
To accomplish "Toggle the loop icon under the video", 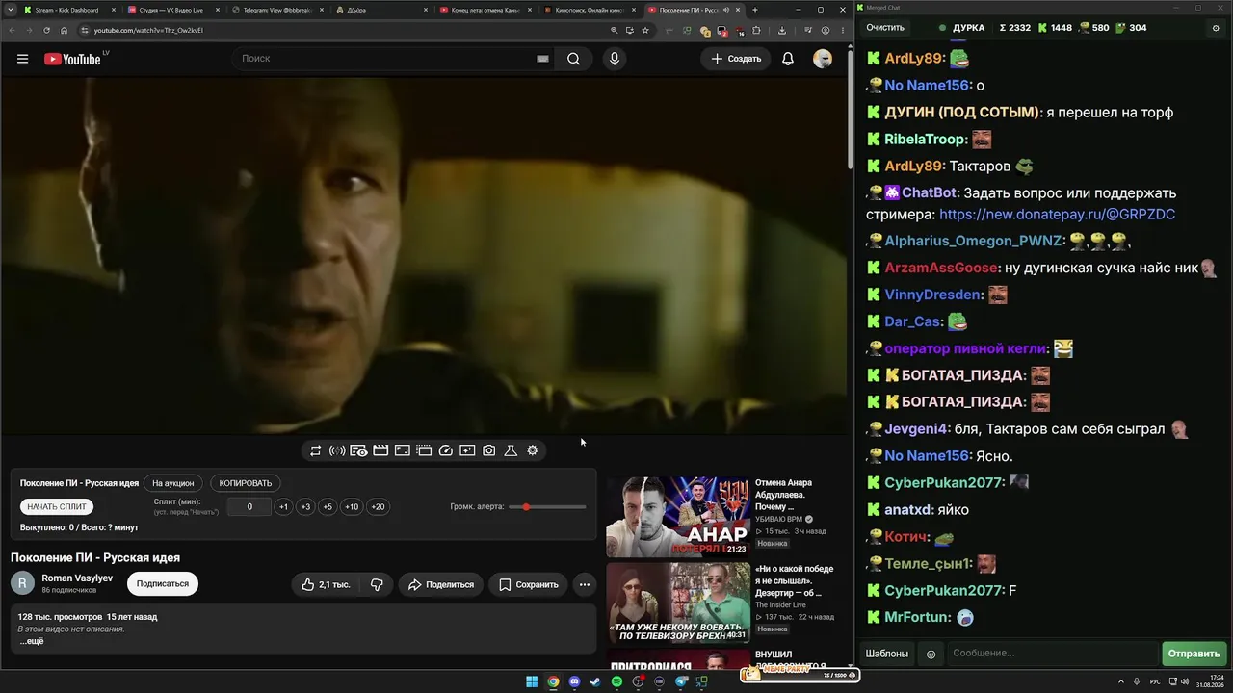I will tap(315, 450).
